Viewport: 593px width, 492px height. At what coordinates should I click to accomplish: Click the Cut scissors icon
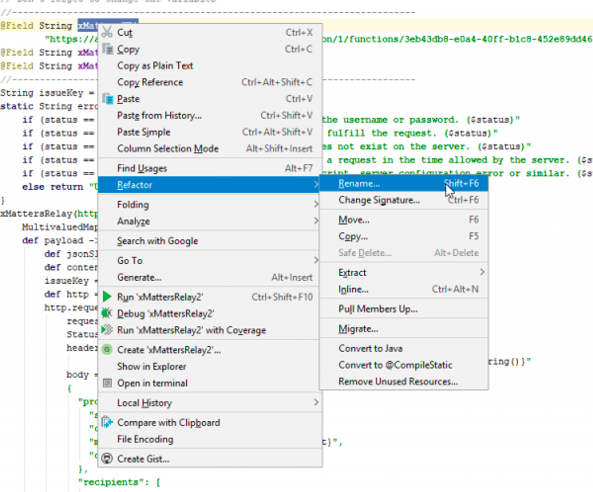[x=107, y=32]
